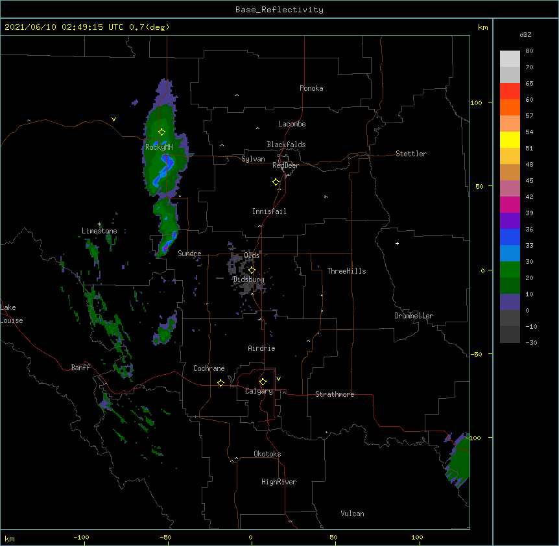This screenshot has height=546, width=559.
Task: Click the Airdrie label
Action: click(x=261, y=348)
